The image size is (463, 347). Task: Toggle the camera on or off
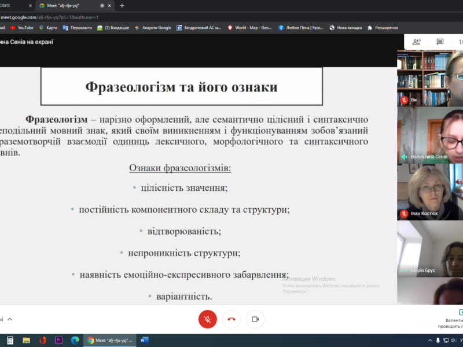pyautogui.click(x=255, y=319)
